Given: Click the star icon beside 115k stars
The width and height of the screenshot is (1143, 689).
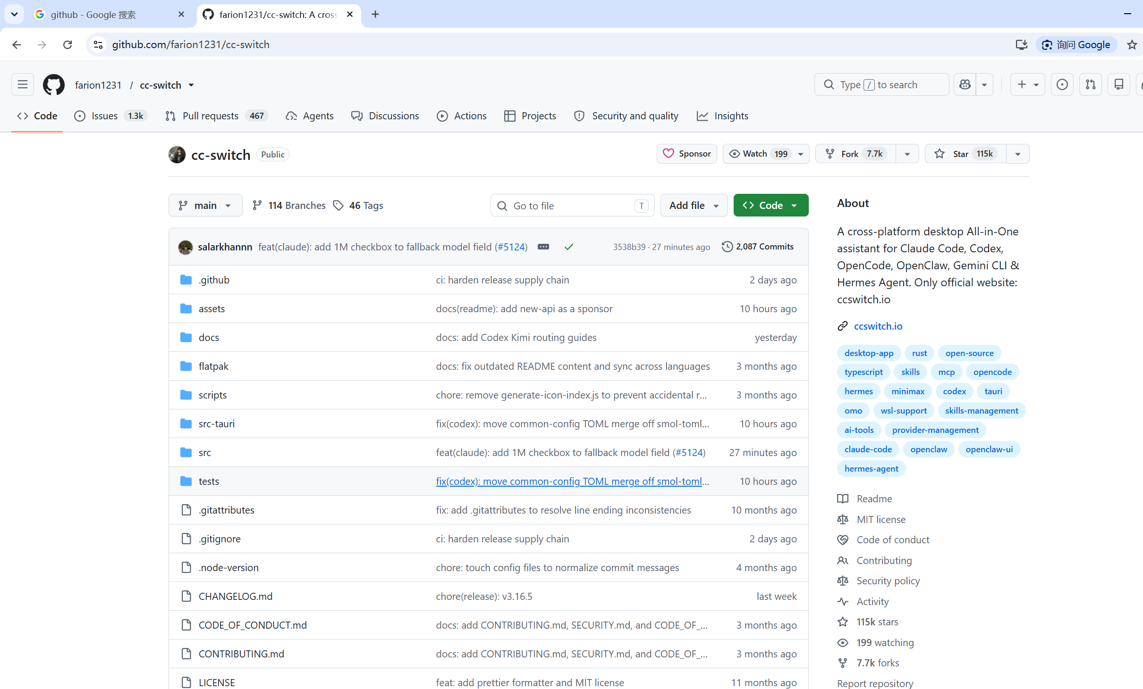Looking at the screenshot, I should click(843, 622).
